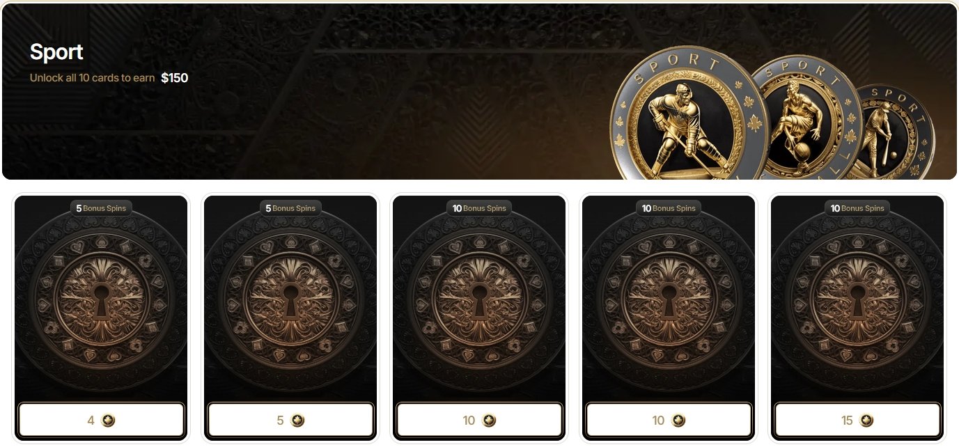Click the 10 coins button on the middle card
Screen dimensions: 959x447
(x=479, y=421)
